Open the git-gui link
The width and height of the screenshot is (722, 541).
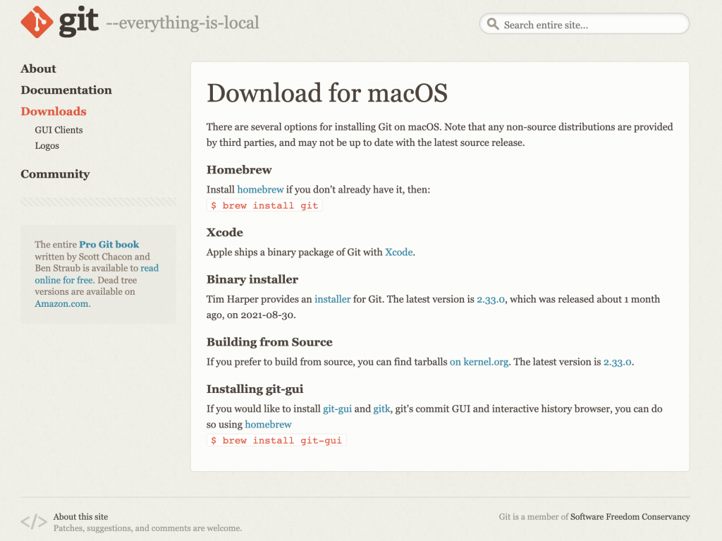click(338, 409)
